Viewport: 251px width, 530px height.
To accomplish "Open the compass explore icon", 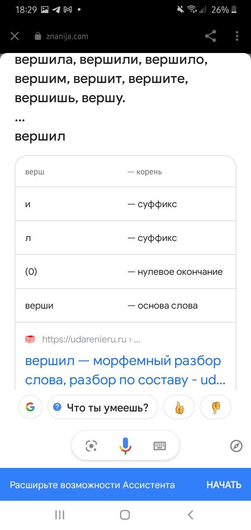I will pos(236,446).
